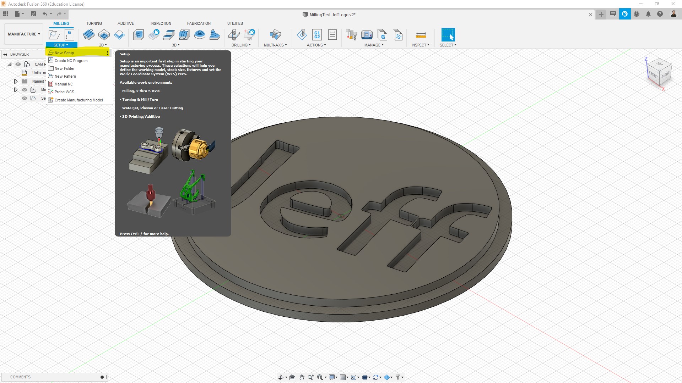Open the Post Process G1G2 icon

317,35
